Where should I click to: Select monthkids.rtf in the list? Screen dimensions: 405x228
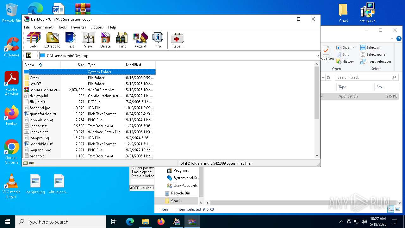coord(90,144)
